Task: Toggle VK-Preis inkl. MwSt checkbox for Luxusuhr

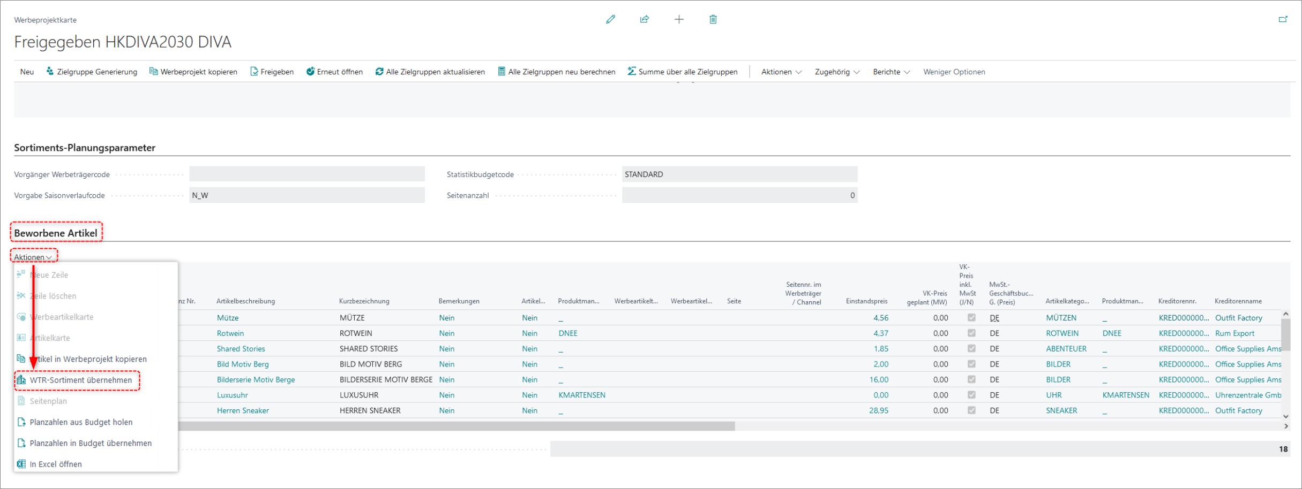Action: tap(971, 395)
